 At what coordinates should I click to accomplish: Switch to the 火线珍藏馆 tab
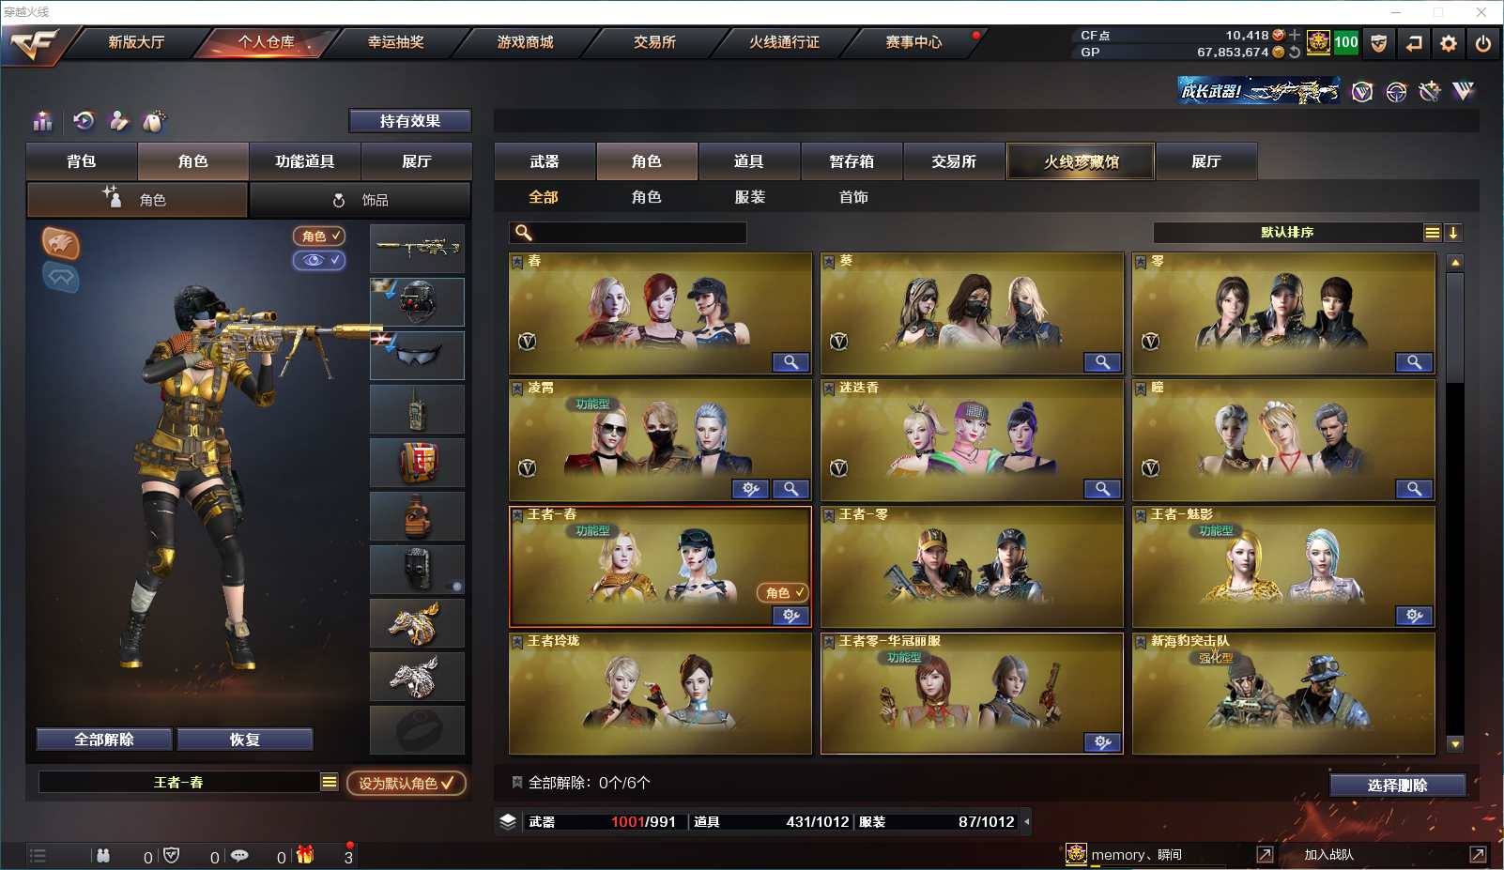(1081, 161)
